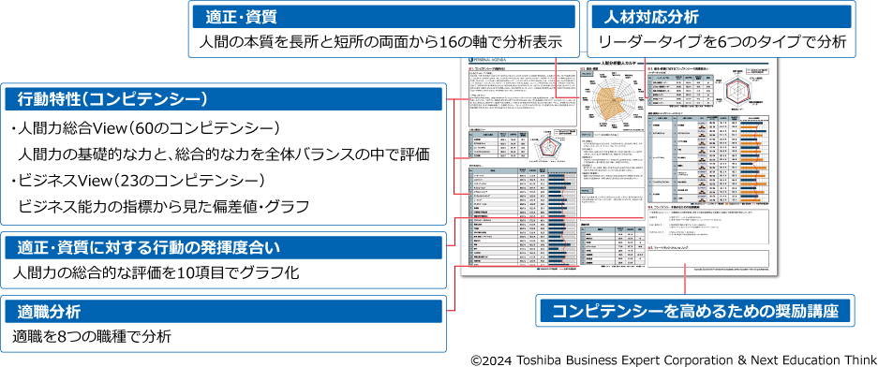Screen dimensions: 878x367
Task: Click the 人間力総合View(60のコンピテンシー) text
Action: coord(148,128)
